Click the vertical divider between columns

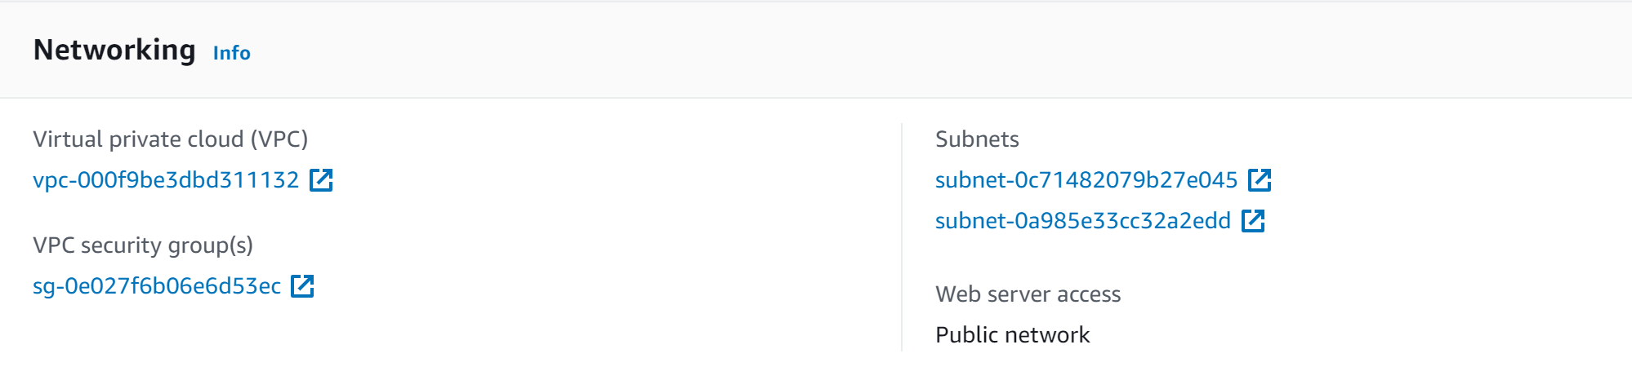(902, 236)
